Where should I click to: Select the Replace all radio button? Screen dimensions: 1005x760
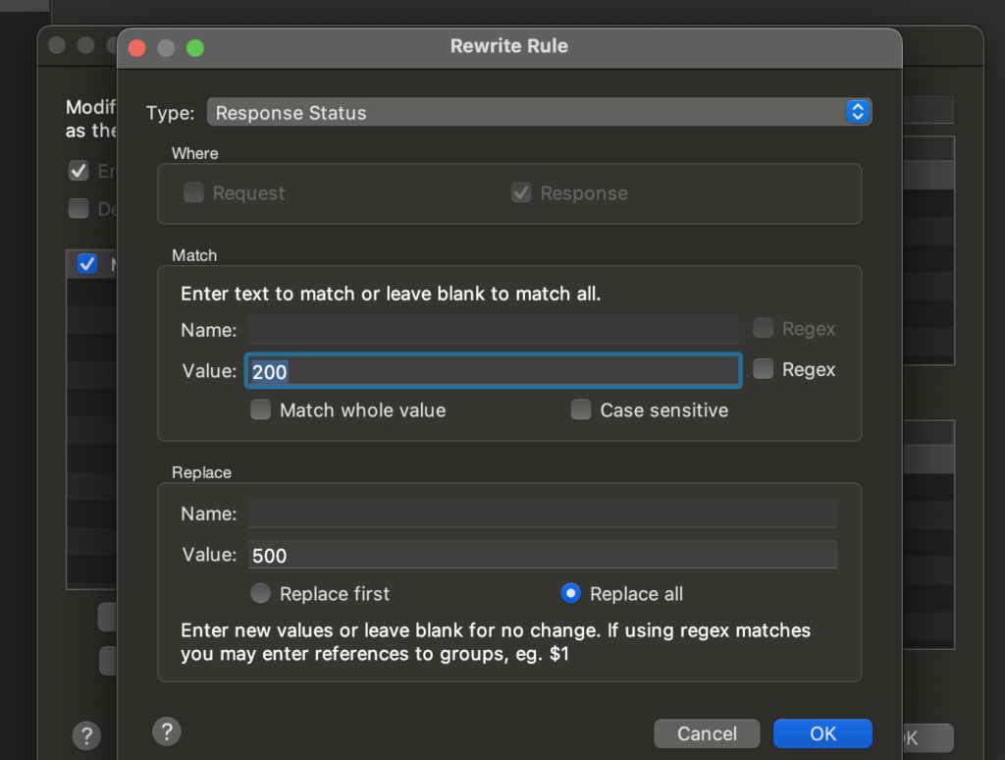(570, 594)
